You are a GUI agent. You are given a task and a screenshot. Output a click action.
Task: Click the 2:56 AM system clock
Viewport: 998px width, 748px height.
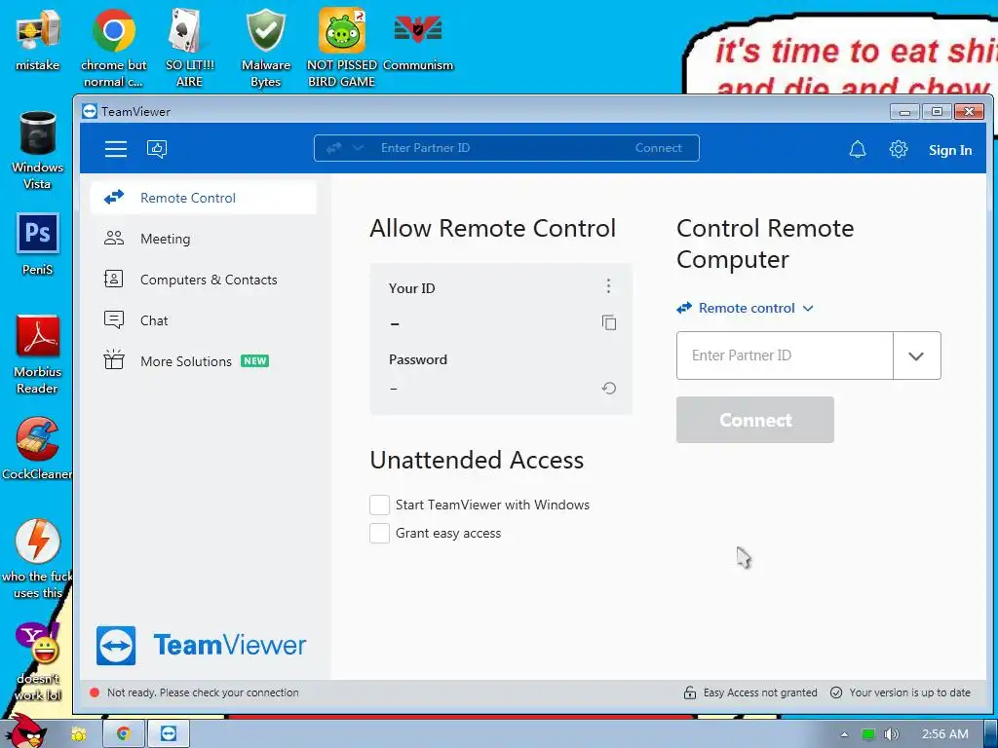(x=944, y=734)
